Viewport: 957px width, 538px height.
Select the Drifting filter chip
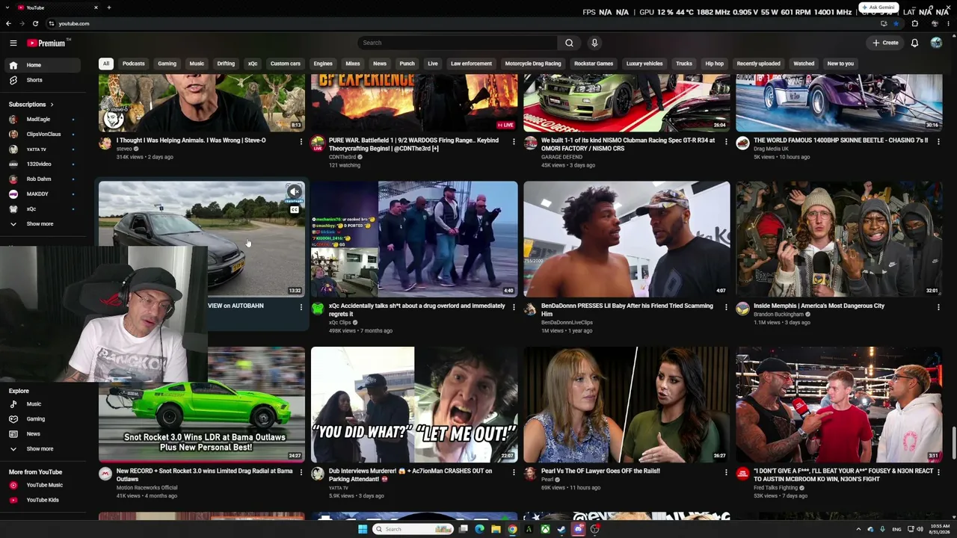click(x=226, y=64)
